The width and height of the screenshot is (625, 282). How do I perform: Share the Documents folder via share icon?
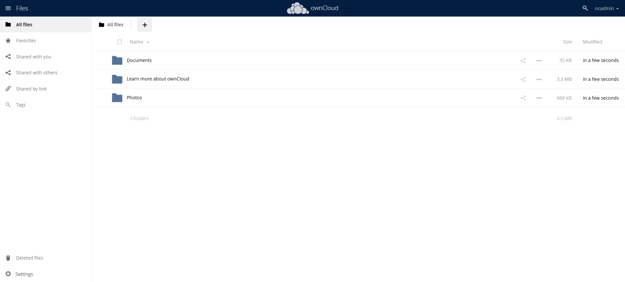coord(523,61)
